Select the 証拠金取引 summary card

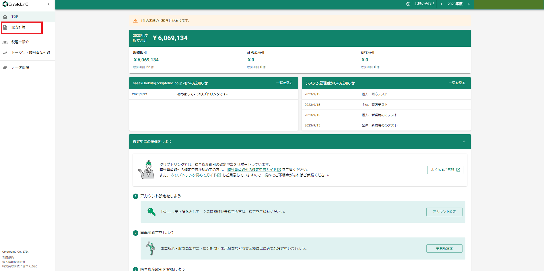pyautogui.click(x=300, y=60)
